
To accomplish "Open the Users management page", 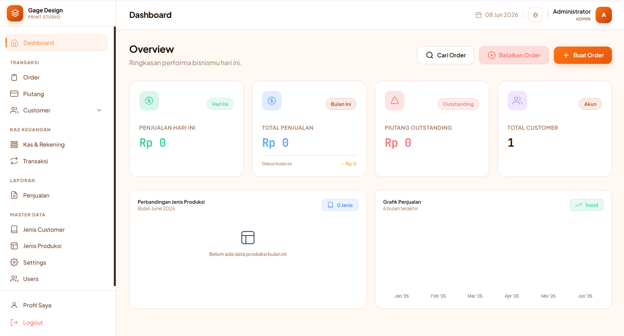I will (x=57, y=279).
